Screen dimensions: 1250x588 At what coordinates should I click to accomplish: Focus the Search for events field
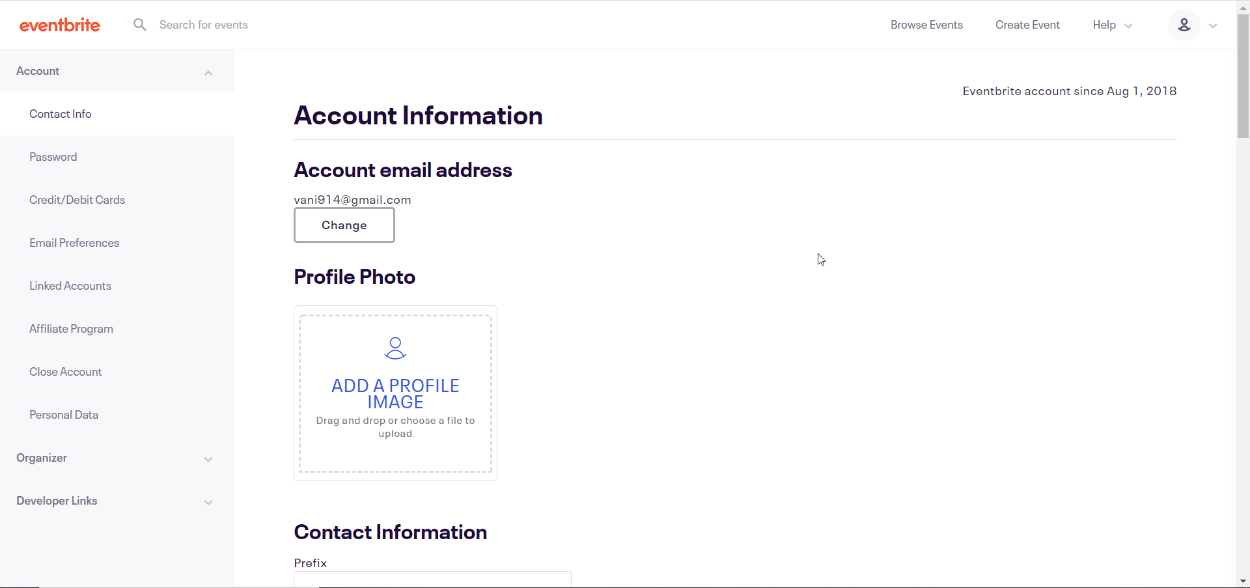[204, 25]
